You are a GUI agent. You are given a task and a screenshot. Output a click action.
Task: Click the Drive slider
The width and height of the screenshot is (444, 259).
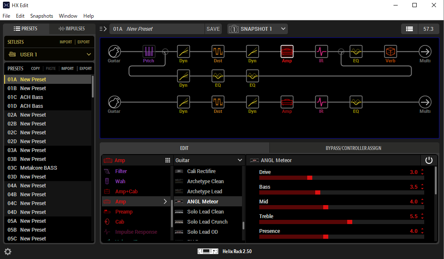pos(341,178)
